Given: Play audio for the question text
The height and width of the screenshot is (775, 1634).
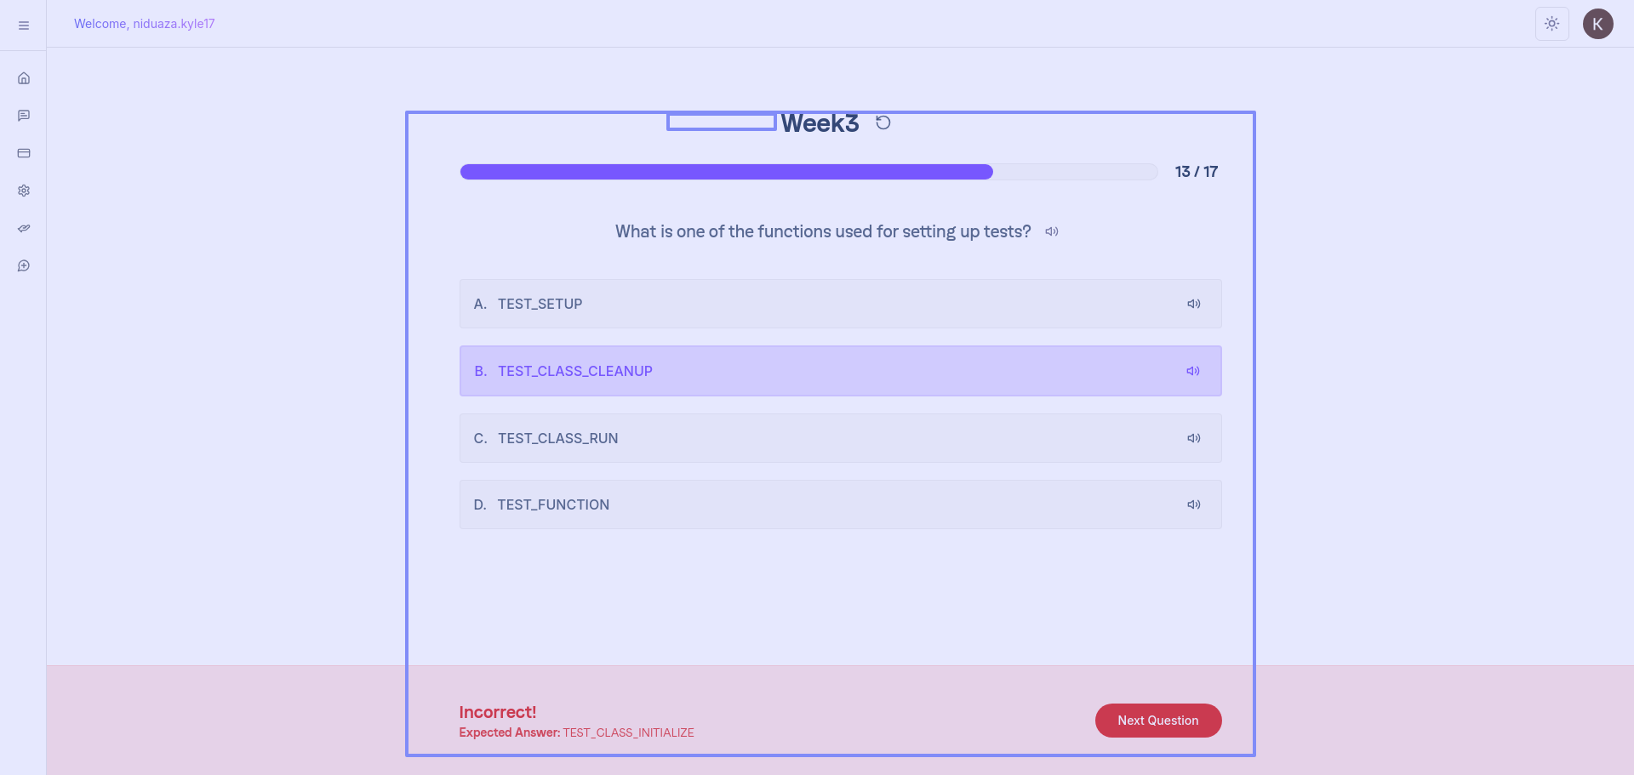Looking at the screenshot, I should click(1052, 231).
